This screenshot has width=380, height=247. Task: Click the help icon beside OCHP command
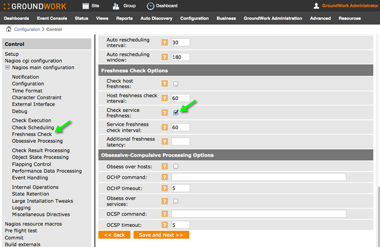[164, 177]
